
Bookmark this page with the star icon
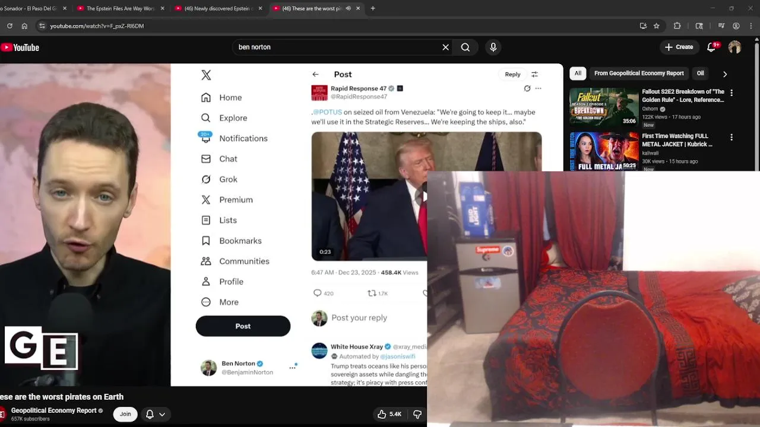click(657, 26)
